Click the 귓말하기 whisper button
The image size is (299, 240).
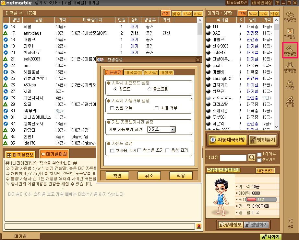click(257, 225)
